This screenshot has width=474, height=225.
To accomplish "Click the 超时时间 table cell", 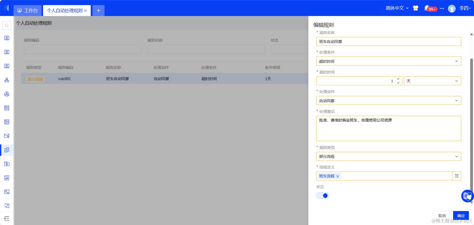I will [209, 79].
